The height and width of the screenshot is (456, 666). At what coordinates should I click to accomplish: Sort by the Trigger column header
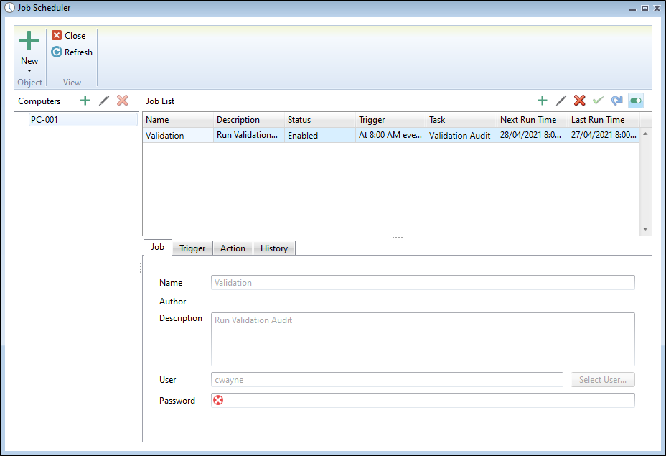click(x=390, y=120)
